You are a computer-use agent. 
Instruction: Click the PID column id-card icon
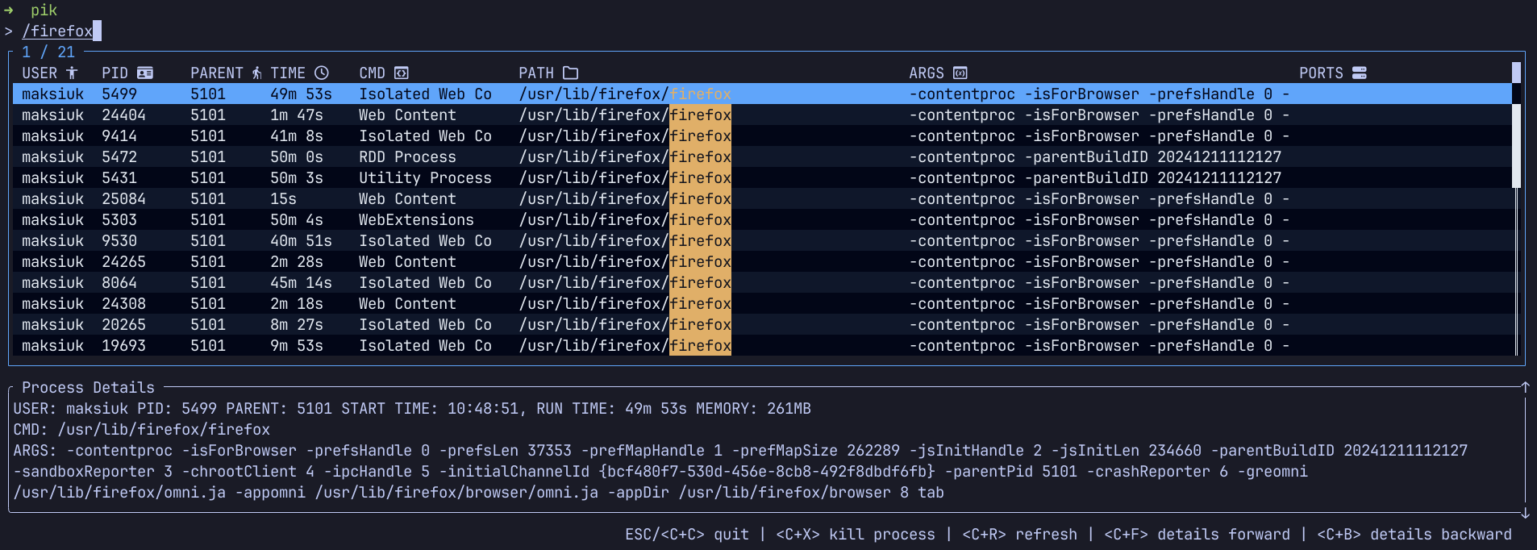coord(145,73)
